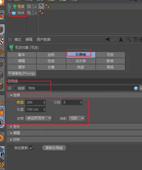The width and height of the screenshot is (142, 170).
Task: Select the orange dots tag beside hair material
Action: coord(48,6)
